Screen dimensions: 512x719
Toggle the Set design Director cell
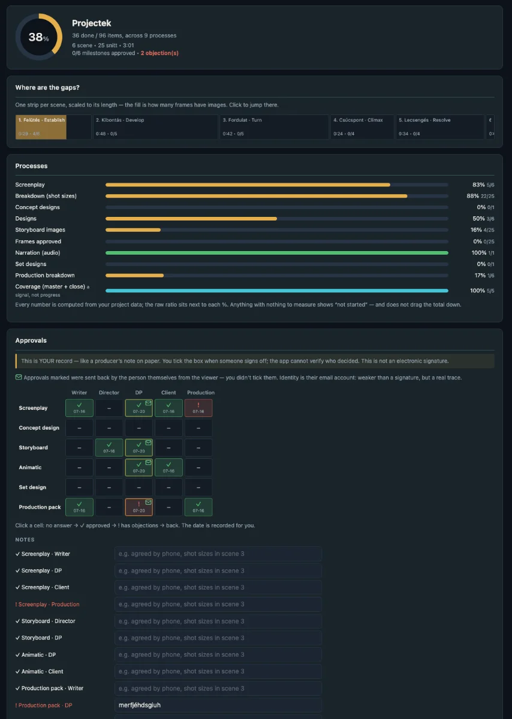pos(109,487)
